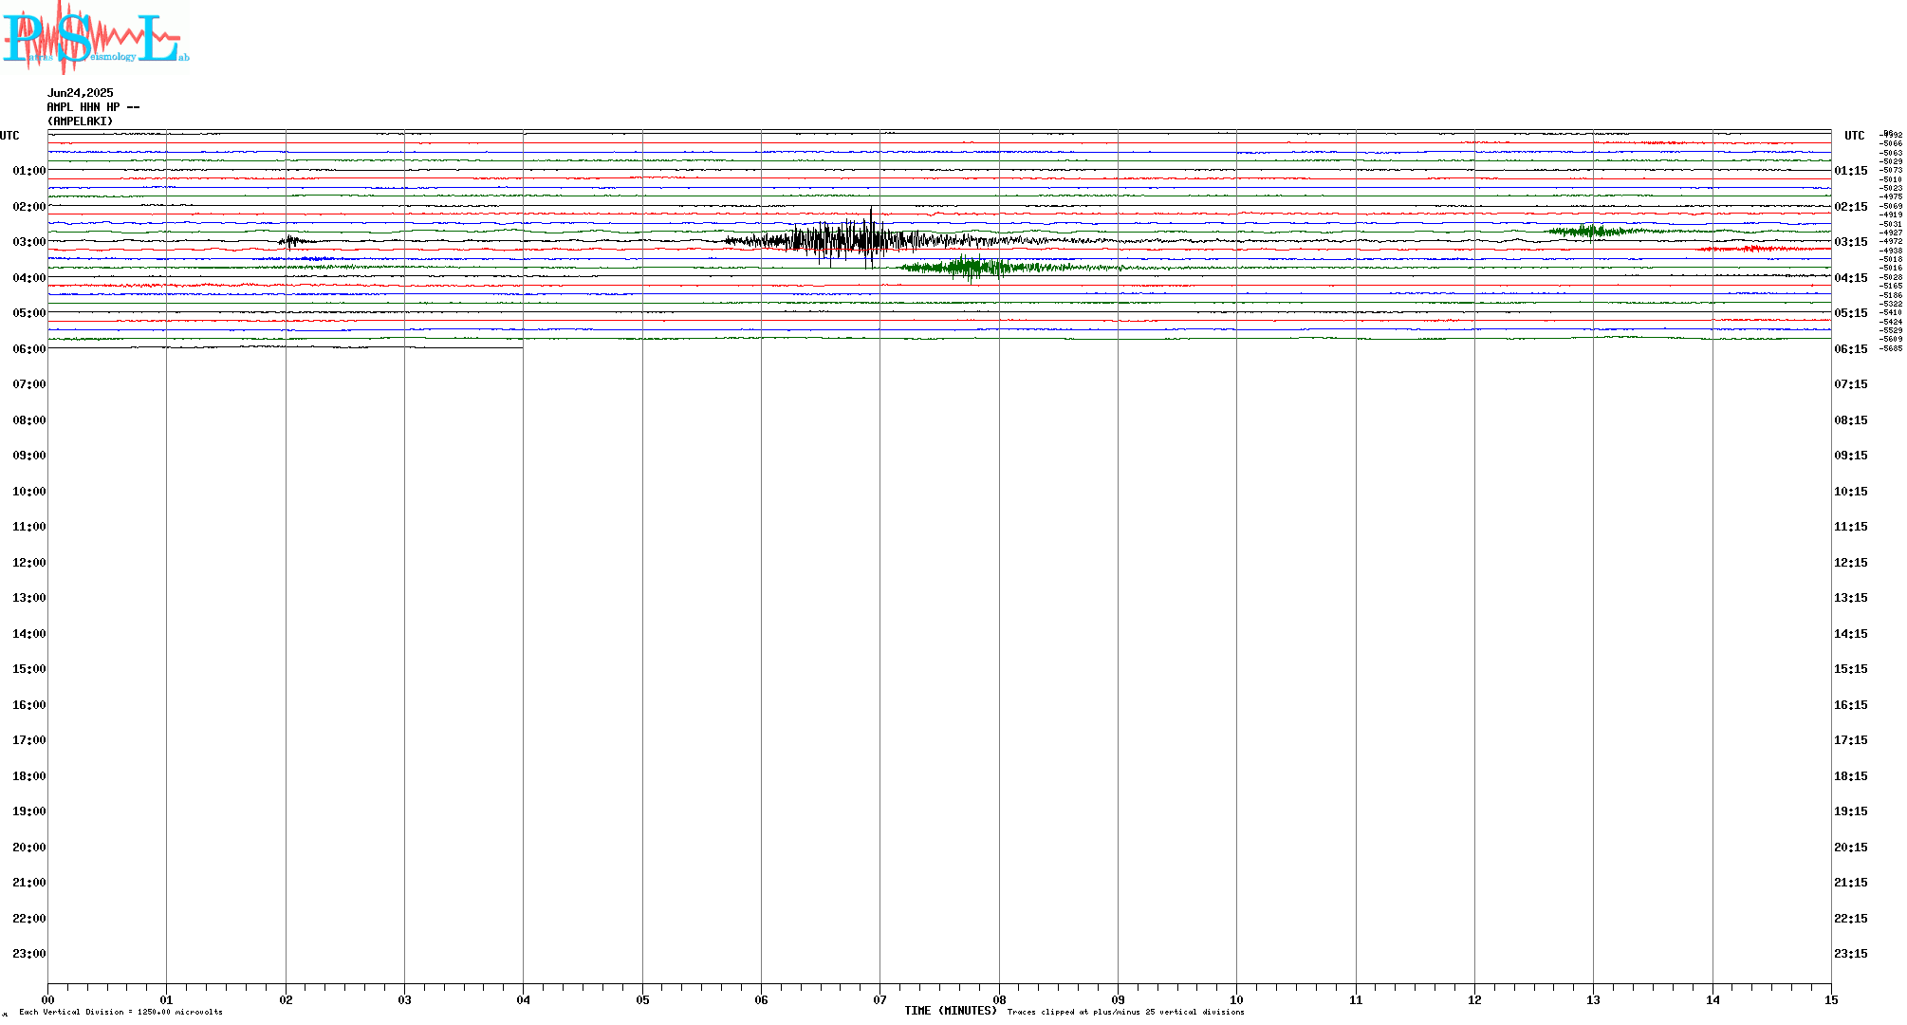Image resolution: width=1907 pixels, height=1025 pixels.
Task: Select the 04:00 hour label
Action: pos(28,278)
